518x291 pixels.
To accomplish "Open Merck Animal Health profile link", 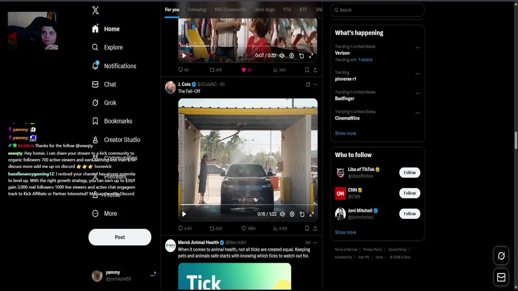I will point(198,242).
